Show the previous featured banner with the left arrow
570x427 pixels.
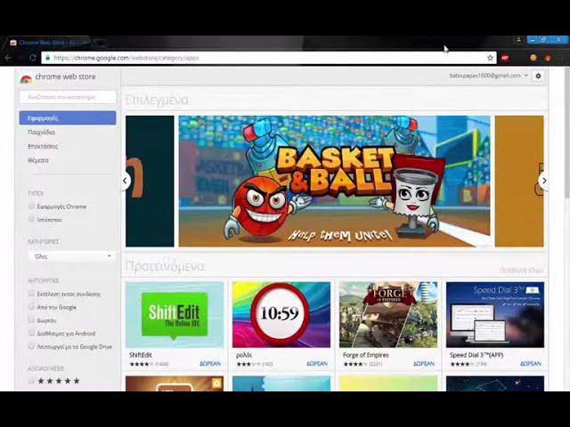tap(125, 181)
